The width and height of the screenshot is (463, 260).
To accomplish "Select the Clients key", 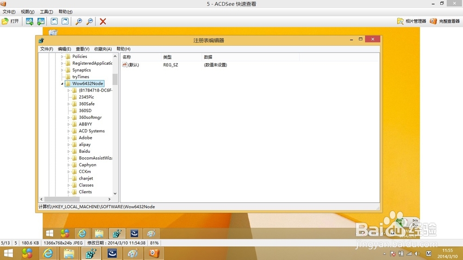I will (85, 192).
